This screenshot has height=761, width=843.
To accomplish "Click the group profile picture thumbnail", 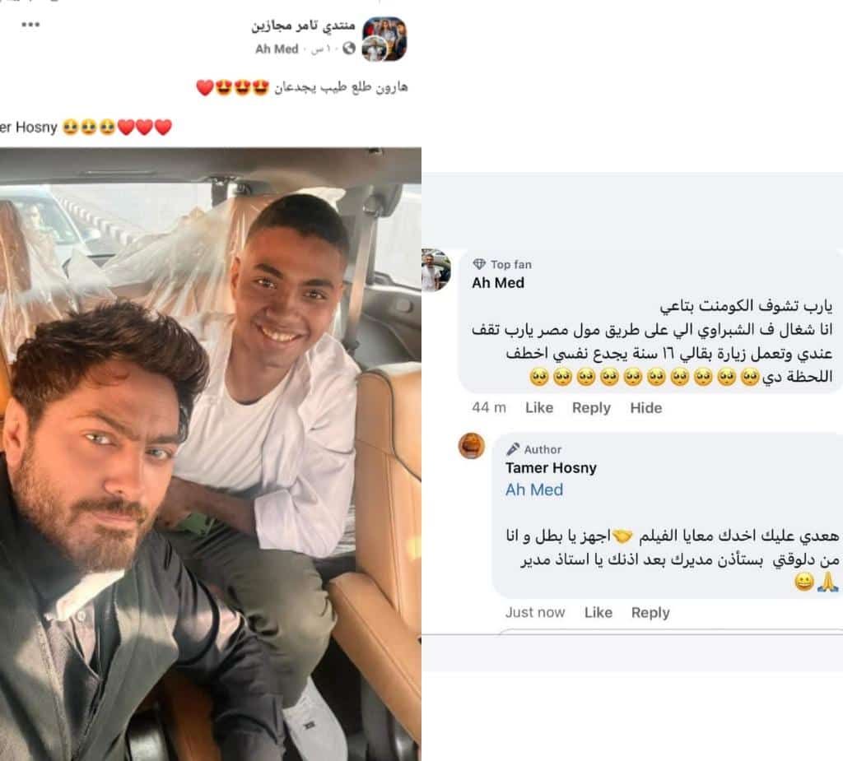I will click(384, 39).
